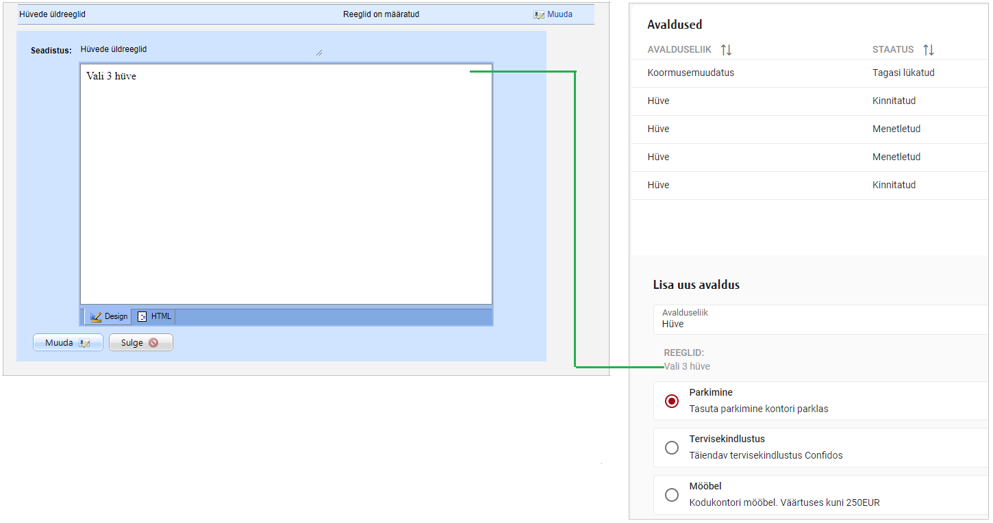Sort applications by Staatus column arrows
Screen dimensions: 993x523
pos(929,50)
